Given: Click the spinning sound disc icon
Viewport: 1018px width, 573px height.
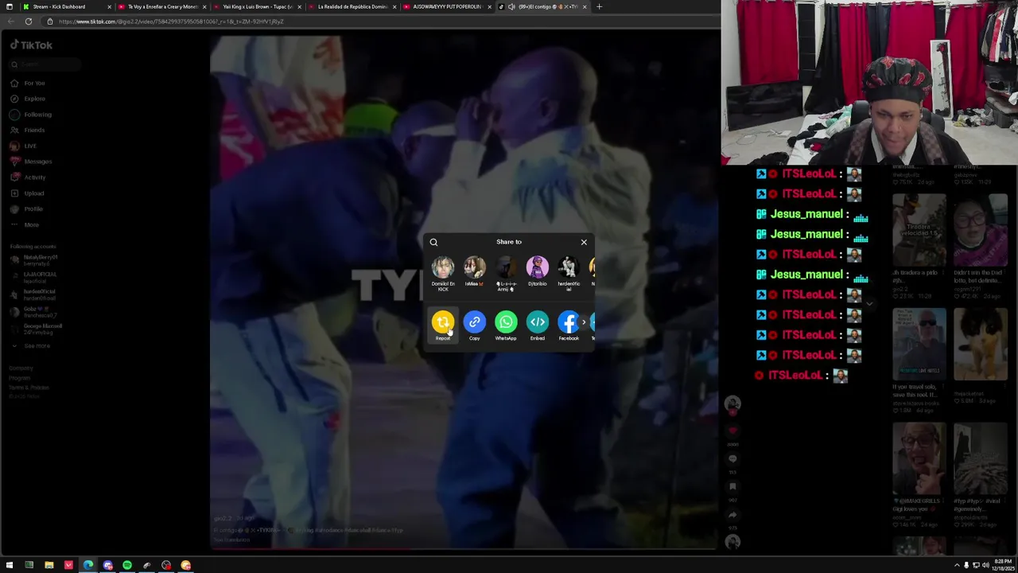Looking at the screenshot, I should tap(732, 542).
